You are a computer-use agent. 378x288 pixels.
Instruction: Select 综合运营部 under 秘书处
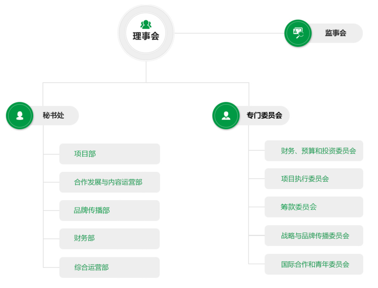[x=109, y=267]
